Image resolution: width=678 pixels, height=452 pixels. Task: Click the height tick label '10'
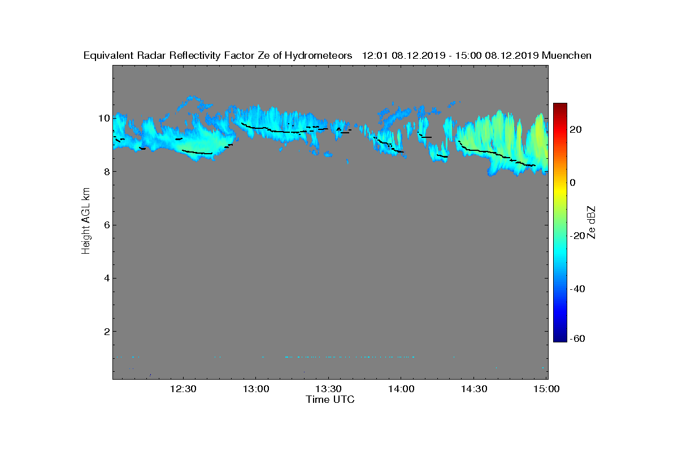[104, 118]
